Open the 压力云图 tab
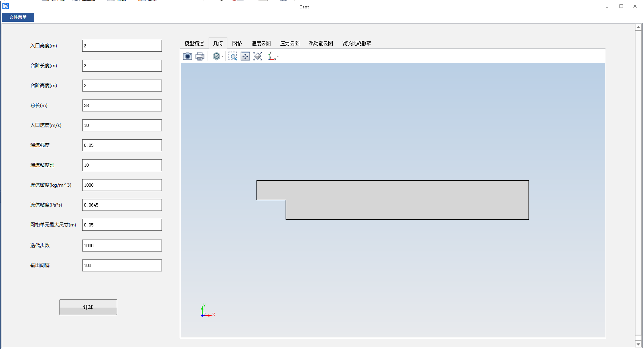Screen dimensions: 643x349 (x=290, y=43)
